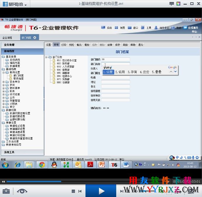This screenshot has width=202, height=197.
Task: Stop video playback with the square button
Action: 73,191
